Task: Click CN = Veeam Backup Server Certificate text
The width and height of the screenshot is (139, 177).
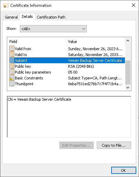Action: [x=39, y=99]
